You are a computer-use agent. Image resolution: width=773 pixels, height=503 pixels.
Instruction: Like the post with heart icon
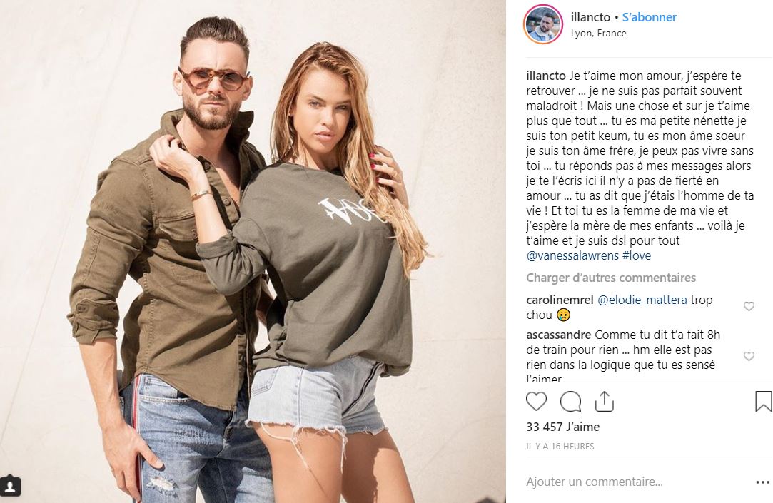(536, 402)
